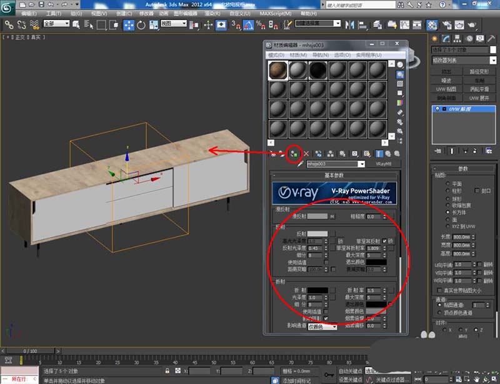The height and width of the screenshot is (384, 500).
Task: Open the MAXScript(M) menu
Action: coord(276,13)
